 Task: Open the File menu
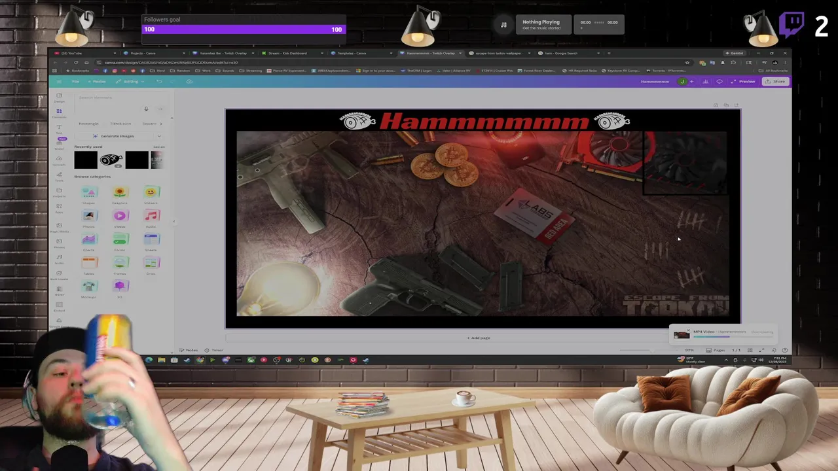click(x=75, y=81)
